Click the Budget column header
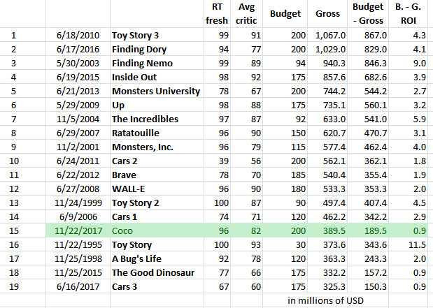433x308 pixels. click(x=286, y=13)
